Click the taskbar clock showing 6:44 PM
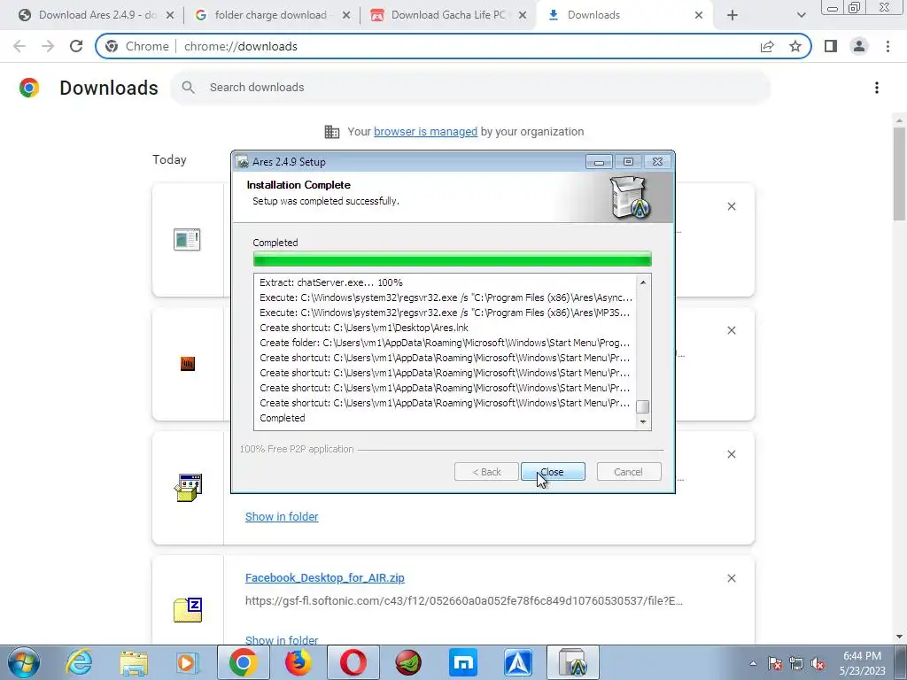907x680 pixels. coord(862,663)
